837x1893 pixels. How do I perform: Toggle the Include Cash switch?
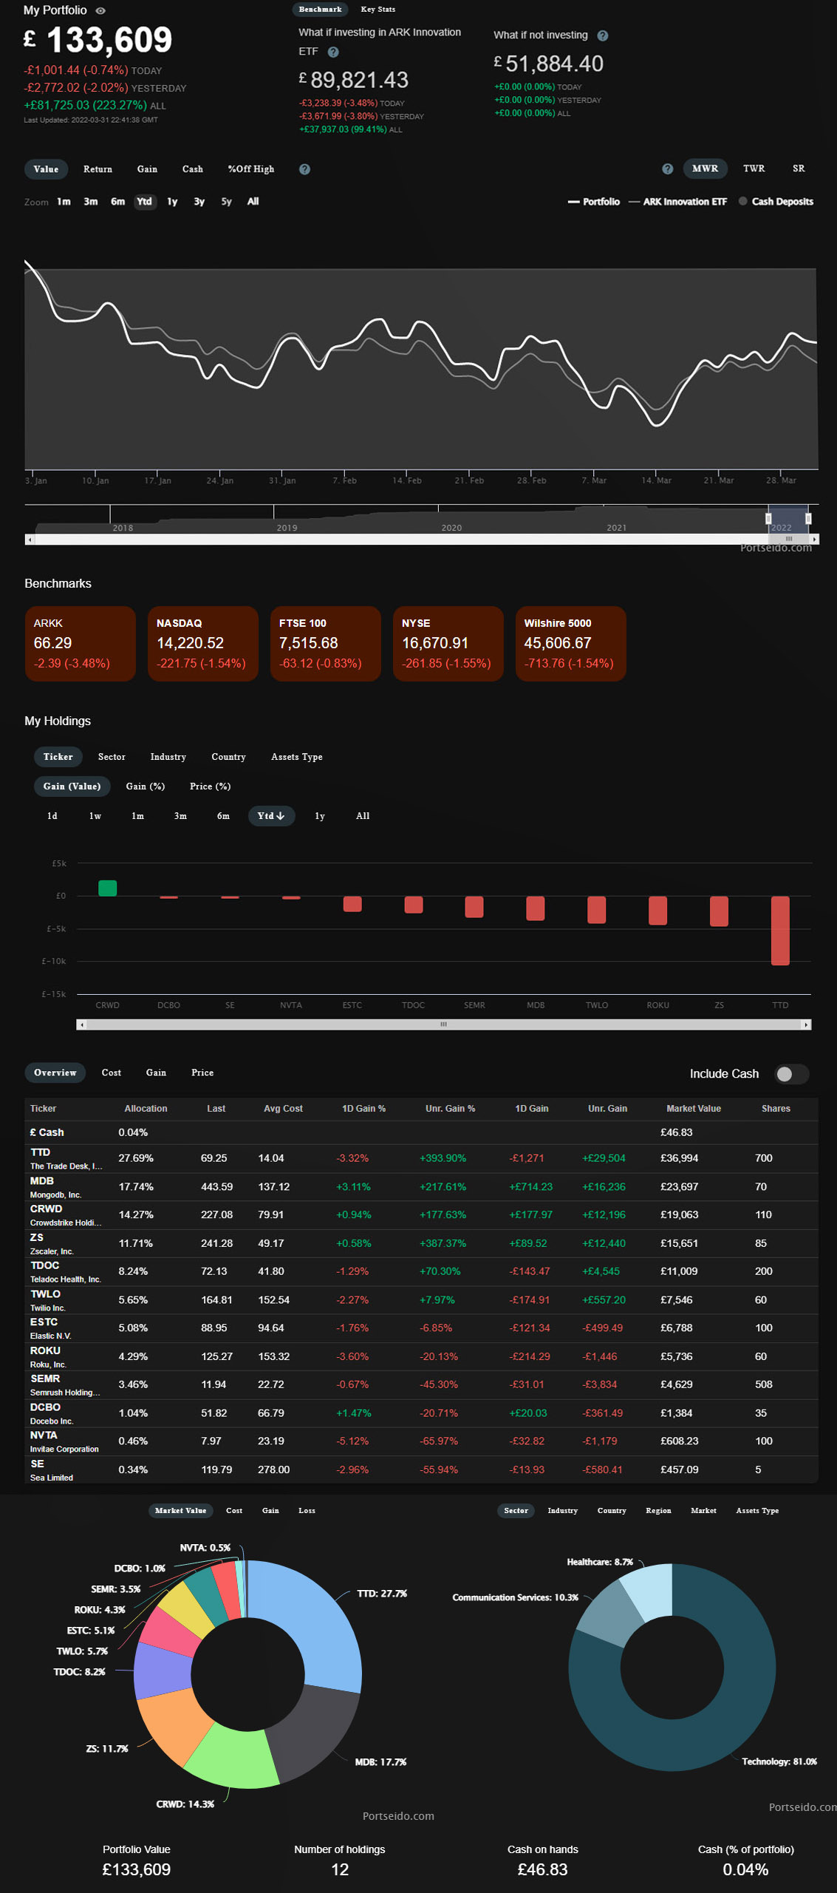[791, 1074]
